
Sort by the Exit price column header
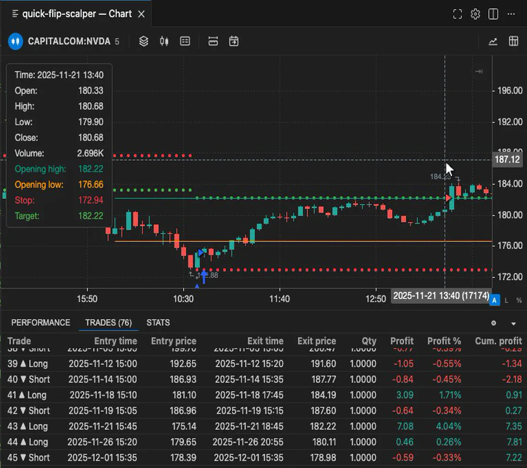pyautogui.click(x=317, y=341)
